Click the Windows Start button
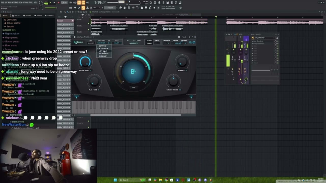Screen dimensions: 326x183 [x=115, y=180]
